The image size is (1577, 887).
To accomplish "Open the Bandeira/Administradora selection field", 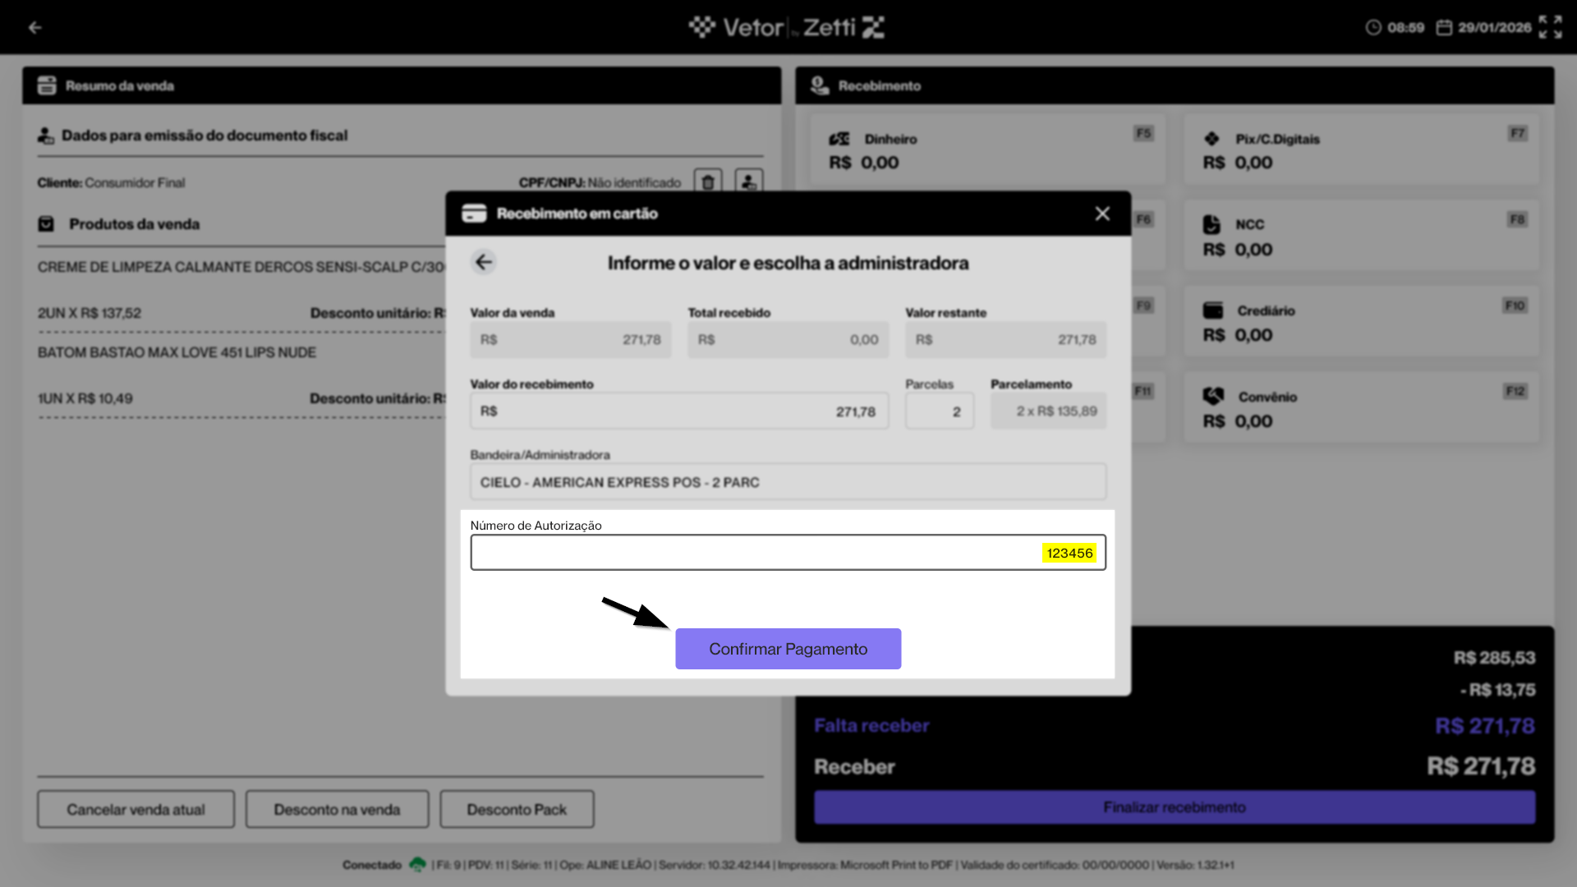I will pos(788,482).
